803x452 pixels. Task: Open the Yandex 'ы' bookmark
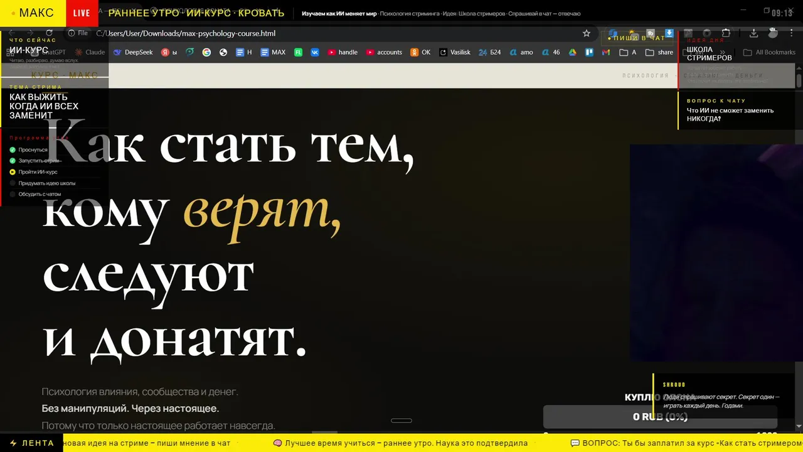pos(169,52)
